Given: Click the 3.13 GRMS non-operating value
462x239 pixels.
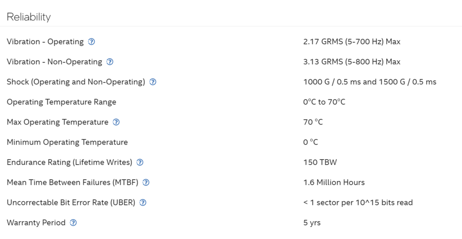Looking at the screenshot, I should click(352, 62).
